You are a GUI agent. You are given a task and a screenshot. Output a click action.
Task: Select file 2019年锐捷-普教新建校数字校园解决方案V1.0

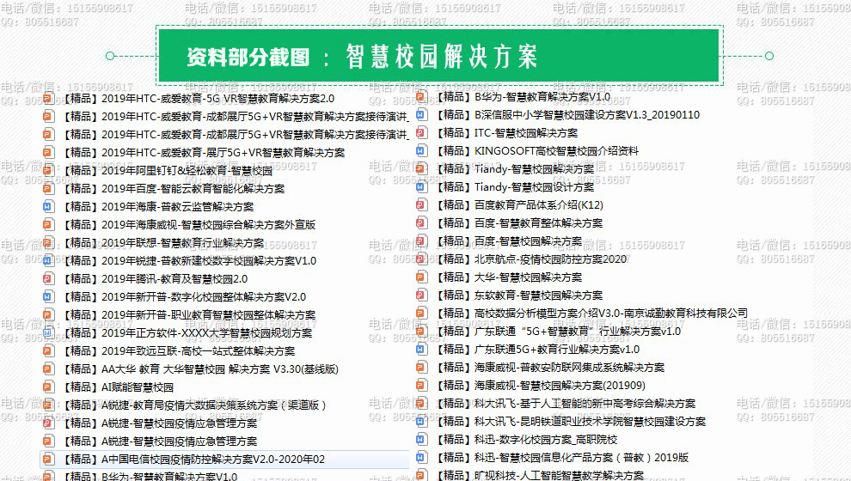[x=189, y=261]
